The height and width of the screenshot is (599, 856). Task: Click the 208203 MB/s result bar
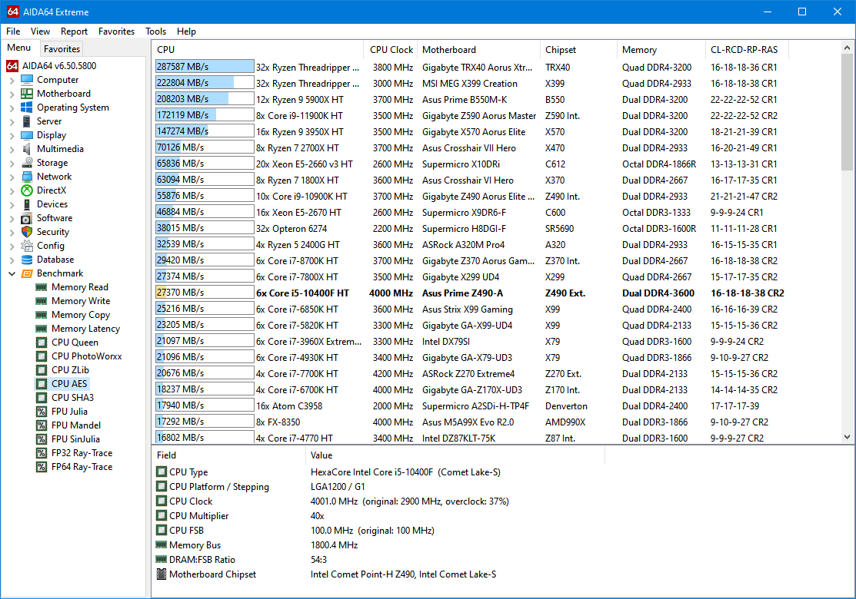205,99
